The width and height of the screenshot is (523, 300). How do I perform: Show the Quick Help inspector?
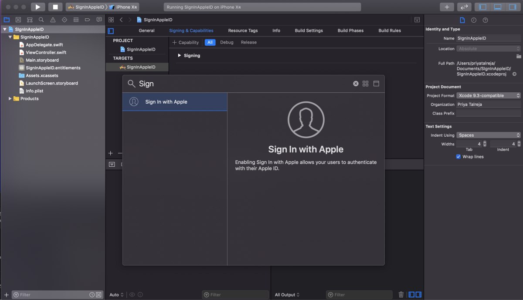coord(485,20)
